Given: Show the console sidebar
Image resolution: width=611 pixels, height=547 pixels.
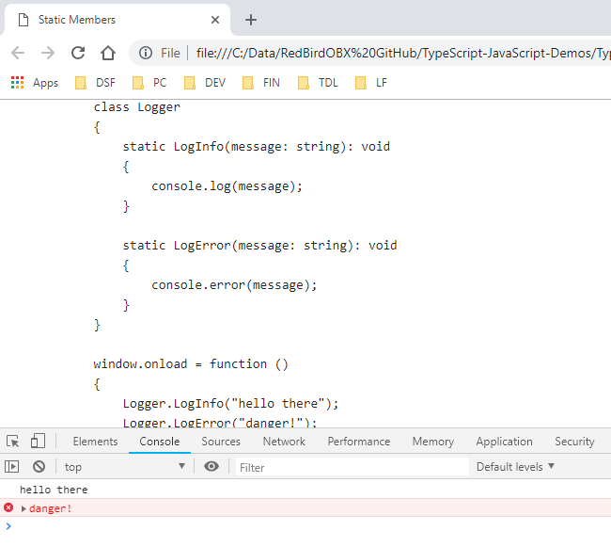Looking at the screenshot, I should [x=12, y=466].
